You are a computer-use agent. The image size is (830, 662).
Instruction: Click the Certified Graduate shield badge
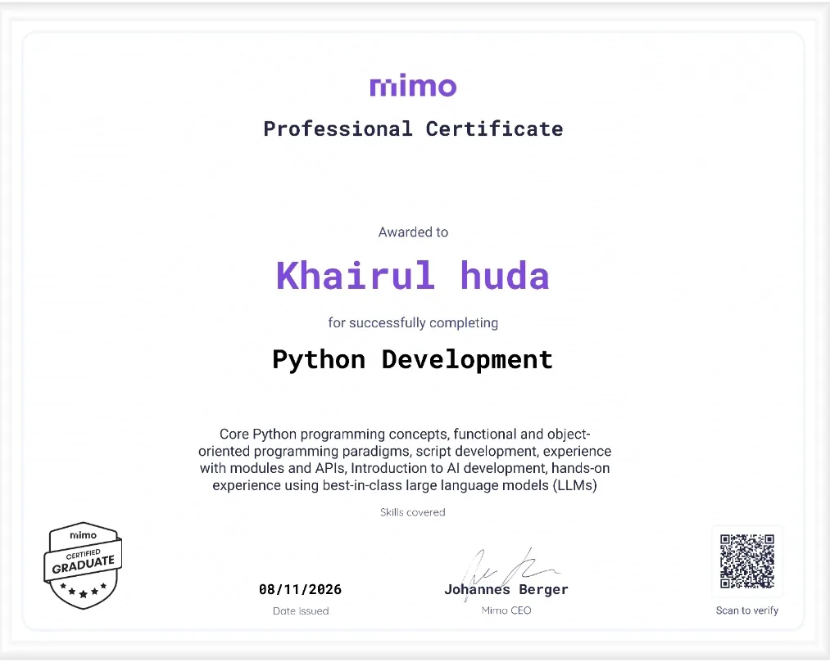(x=83, y=565)
